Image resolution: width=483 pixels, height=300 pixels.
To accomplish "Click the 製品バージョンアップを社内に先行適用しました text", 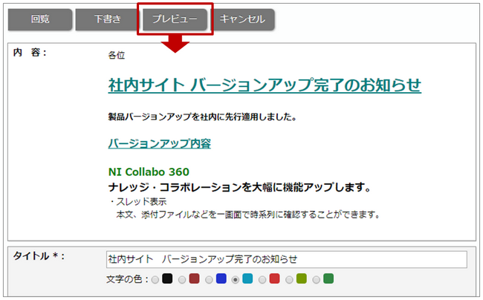I will pyautogui.click(x=202, y=117).
